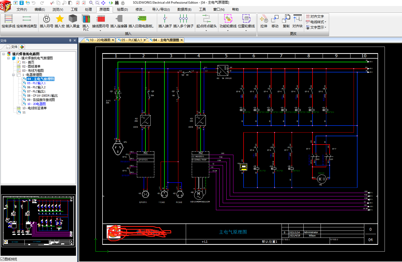Select the 文件 tab in side panel
The image size is (402, 262).
click(x=12, y=47)
